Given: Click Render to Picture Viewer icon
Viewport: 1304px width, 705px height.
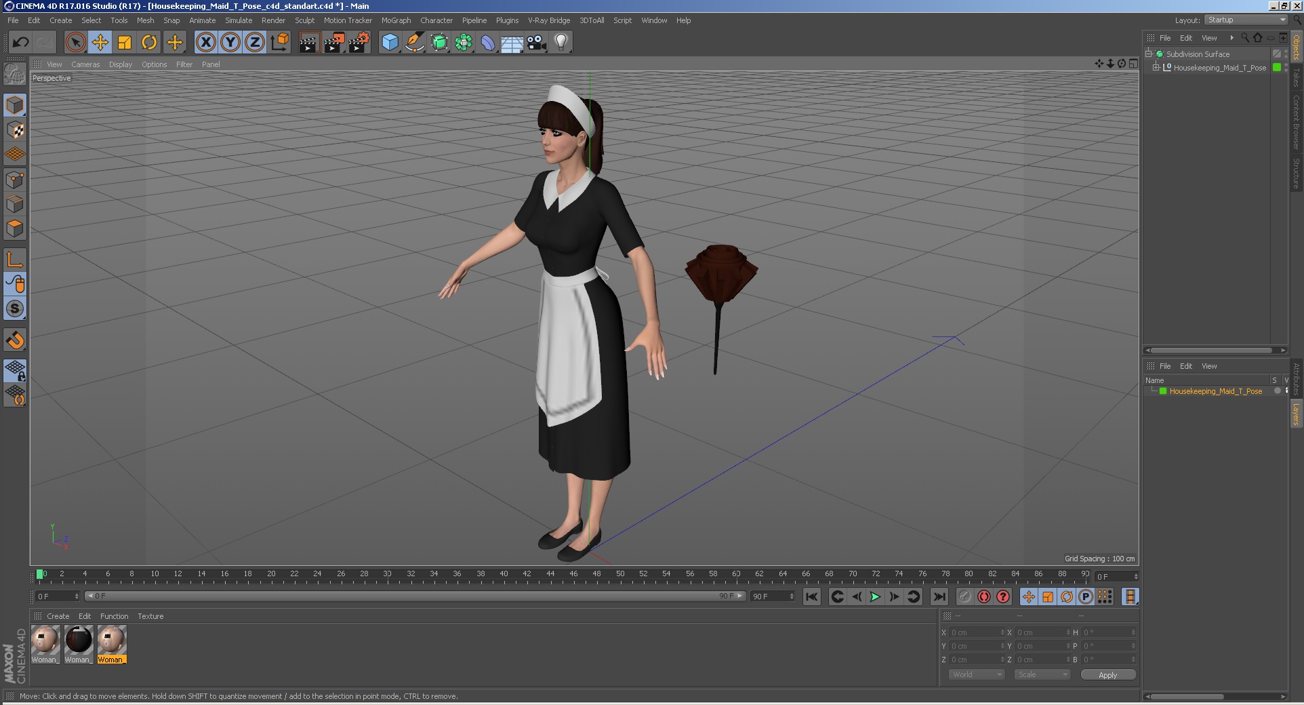Looking at the screenshot, I should (334, 42).
